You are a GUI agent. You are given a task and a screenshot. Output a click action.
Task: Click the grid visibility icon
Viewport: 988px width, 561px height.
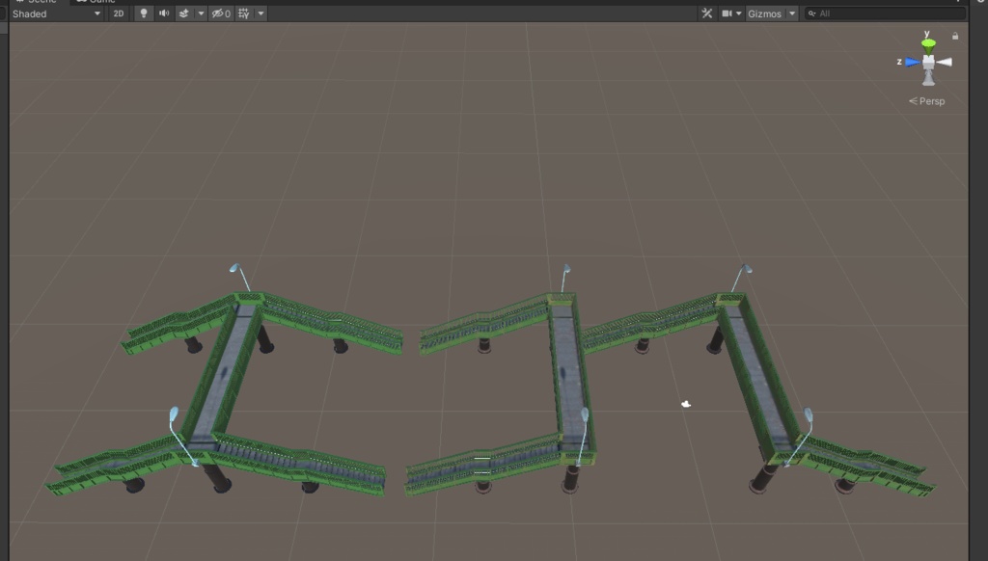tap(245, 13)
